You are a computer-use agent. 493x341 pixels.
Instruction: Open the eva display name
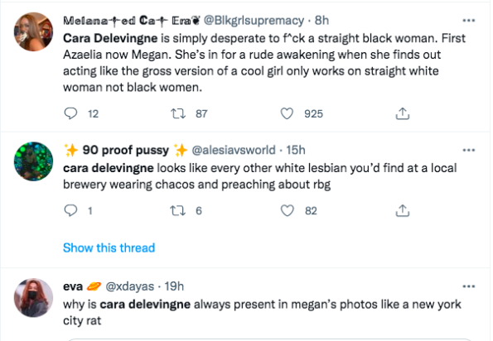coord(73,286)
